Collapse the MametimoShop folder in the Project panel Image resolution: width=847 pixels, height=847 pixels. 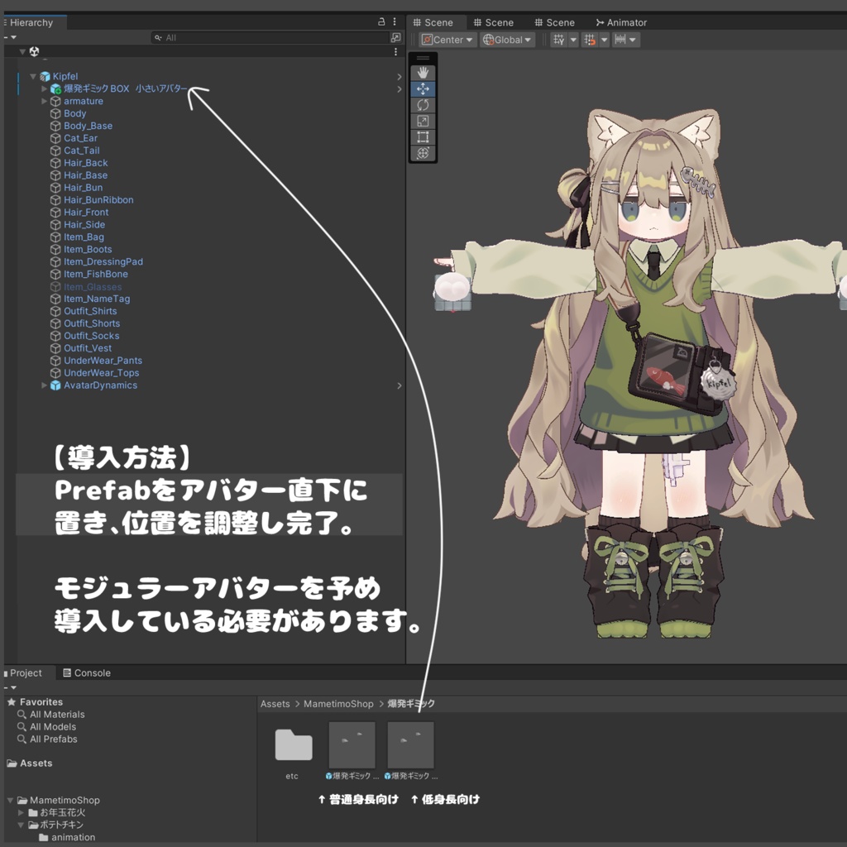11,800
